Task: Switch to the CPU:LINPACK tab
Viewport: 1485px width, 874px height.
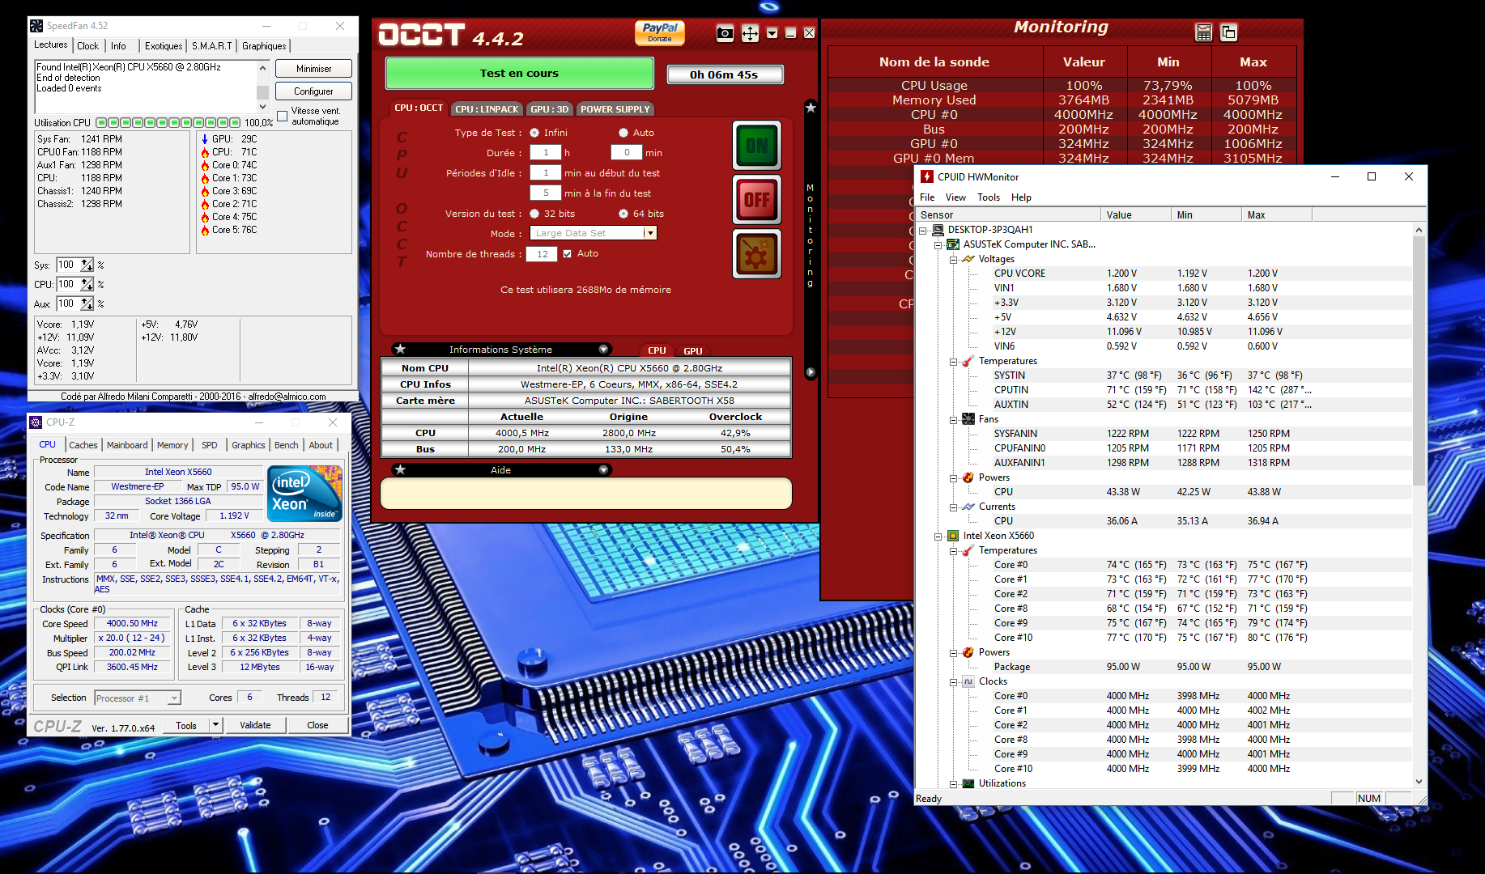Action: (x=487, y=109)
